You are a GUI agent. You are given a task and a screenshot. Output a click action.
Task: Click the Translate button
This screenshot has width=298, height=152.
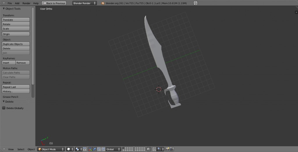[16, 20]
